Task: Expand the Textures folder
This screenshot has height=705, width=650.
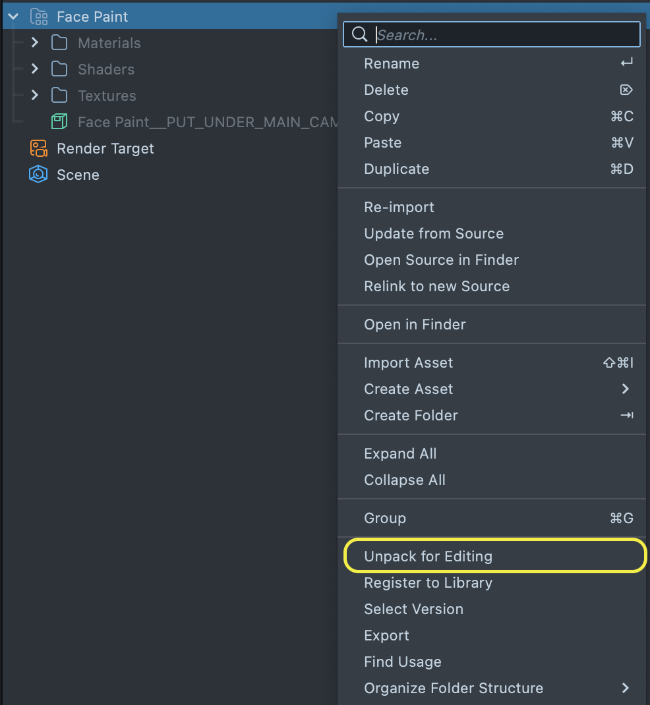Action: coord(35,96)
